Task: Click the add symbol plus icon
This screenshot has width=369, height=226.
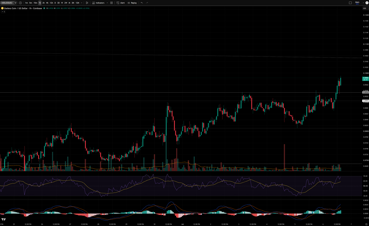Action: tap(20, 3)
